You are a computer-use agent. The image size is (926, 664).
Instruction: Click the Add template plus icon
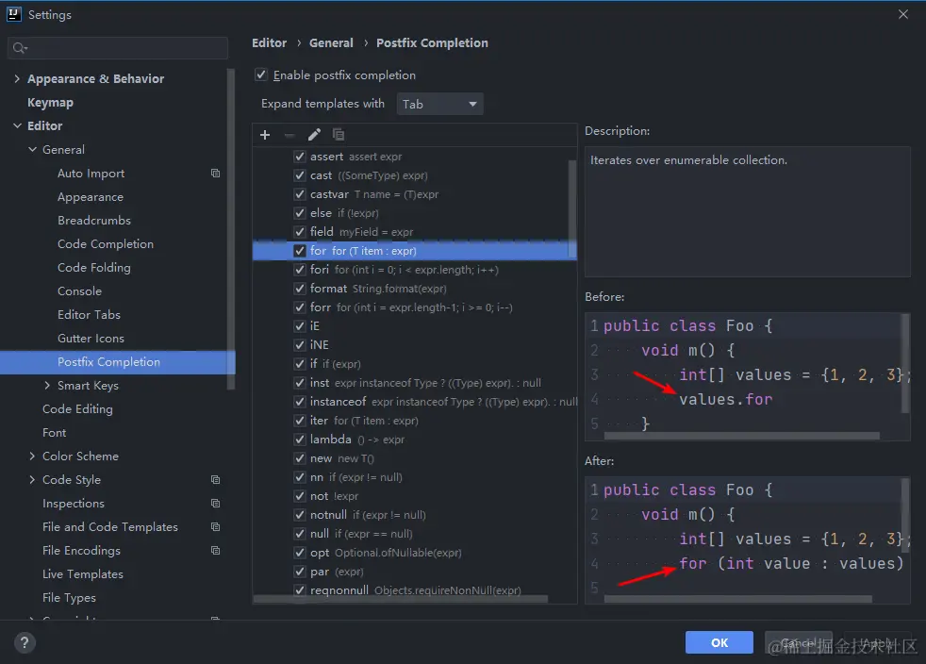pos(265,135)
